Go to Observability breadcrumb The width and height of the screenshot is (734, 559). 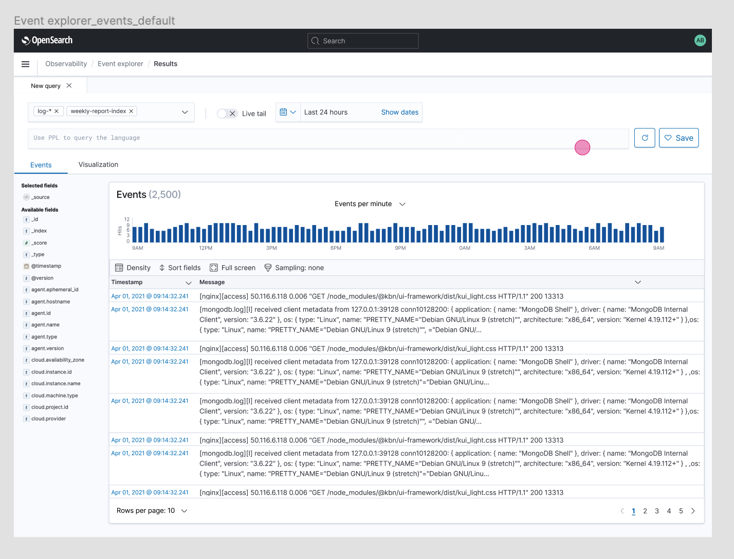[66, 64]
